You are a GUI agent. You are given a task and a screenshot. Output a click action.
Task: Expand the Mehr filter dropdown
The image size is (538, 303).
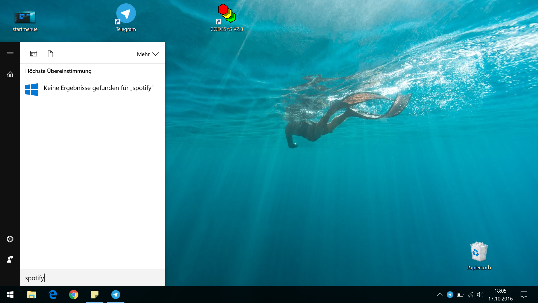[x=148, y=54]
